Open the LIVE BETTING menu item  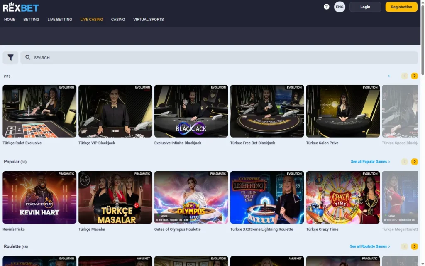click(60, 20)
